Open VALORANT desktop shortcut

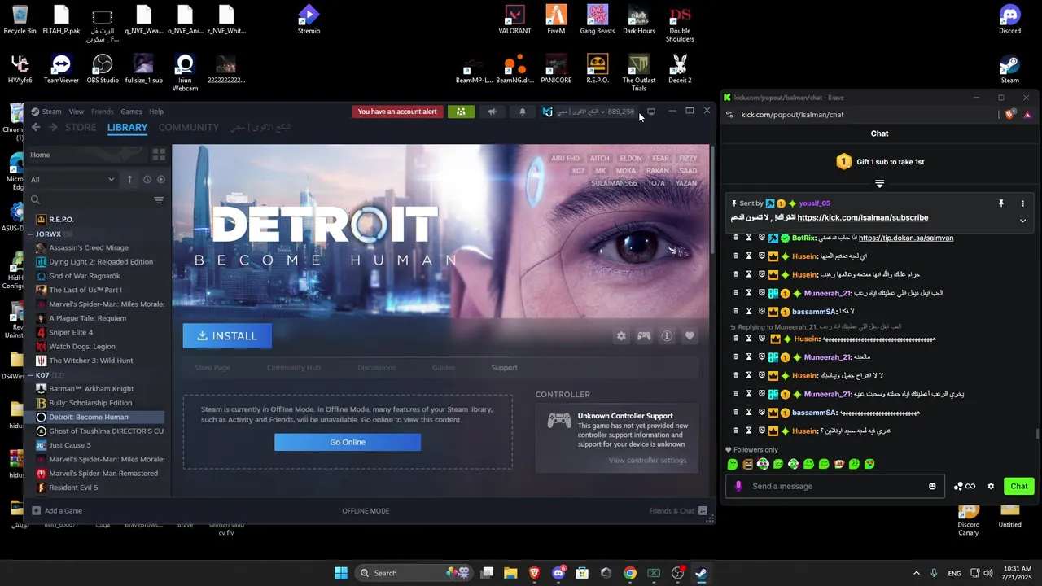click(514, 20)
